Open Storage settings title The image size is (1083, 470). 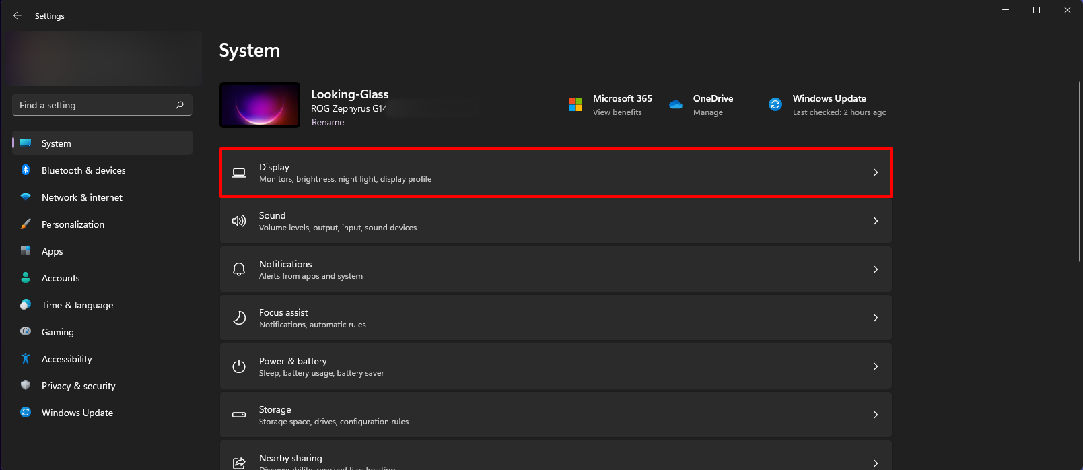tap(275, 409)
